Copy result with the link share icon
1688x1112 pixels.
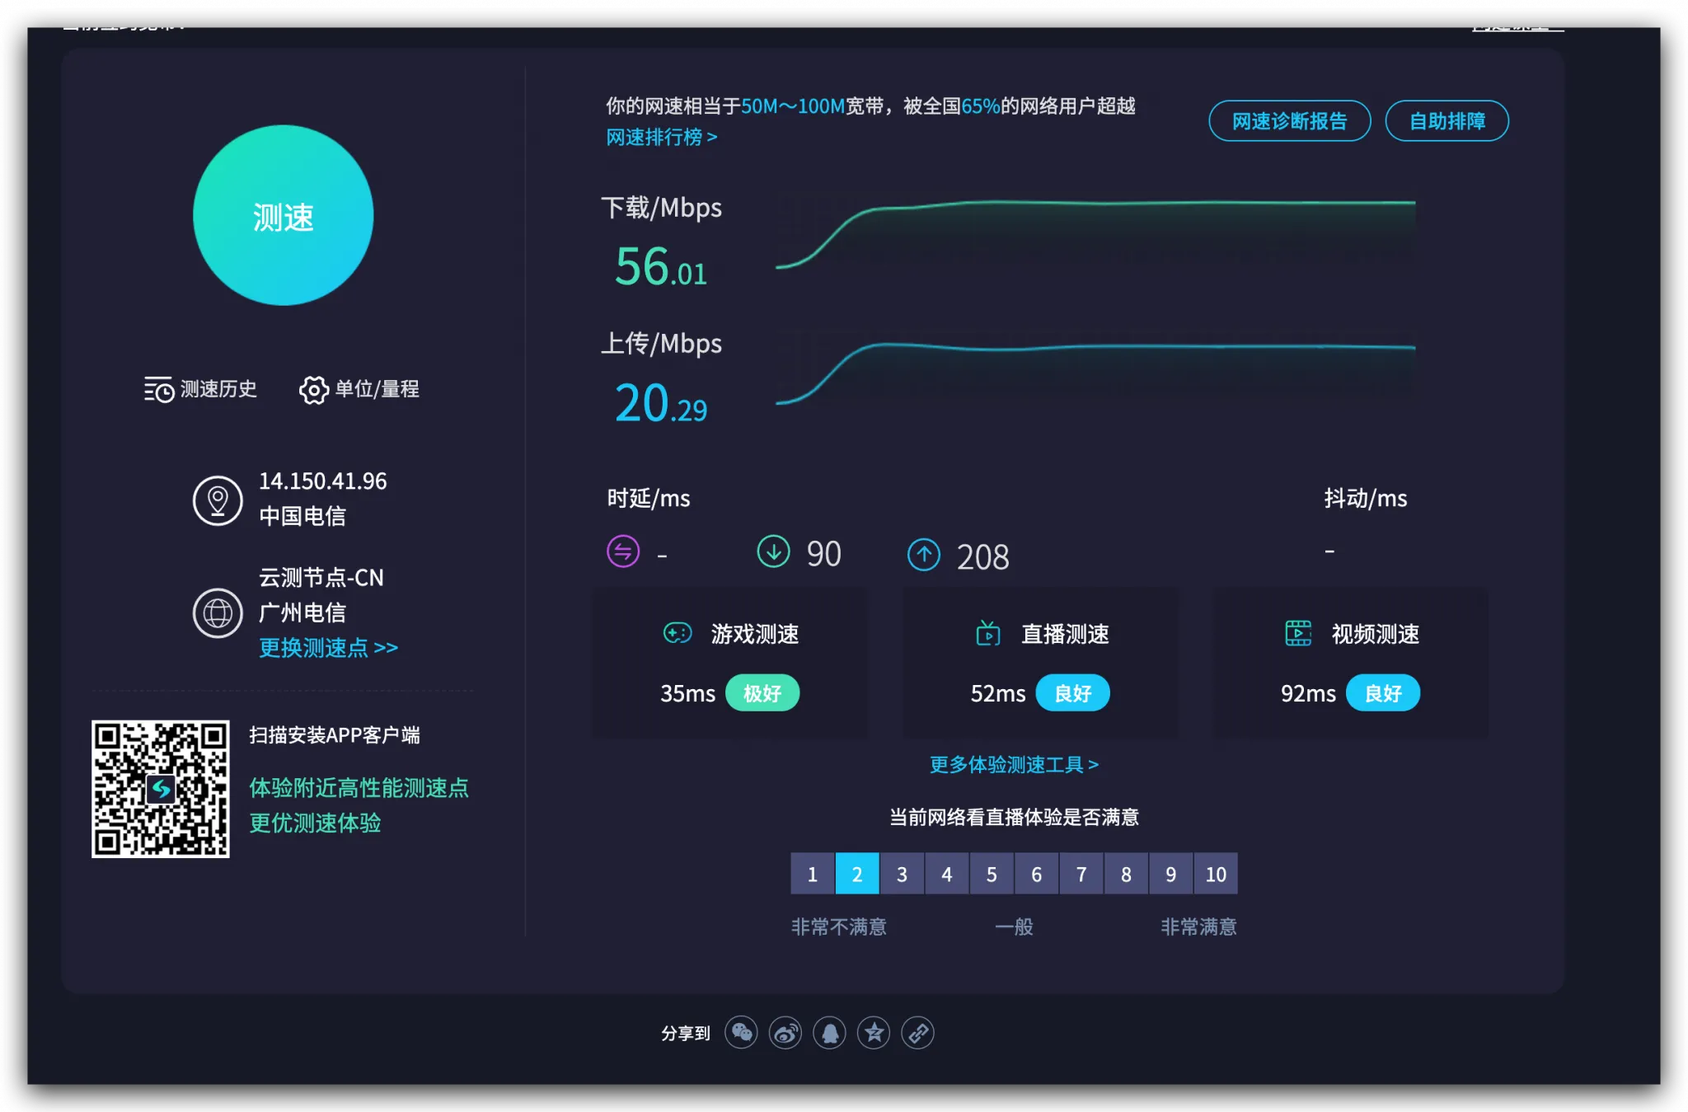(919, 1032)
